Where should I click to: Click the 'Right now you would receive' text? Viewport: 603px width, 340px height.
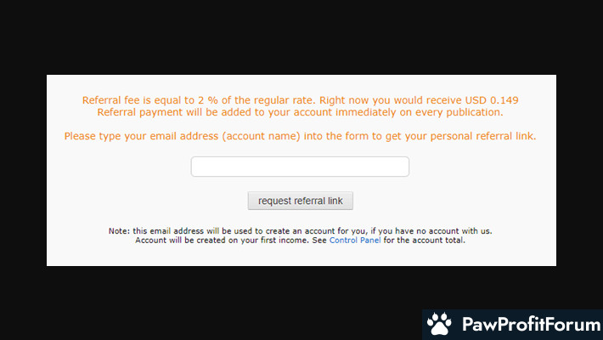(391, 100)
